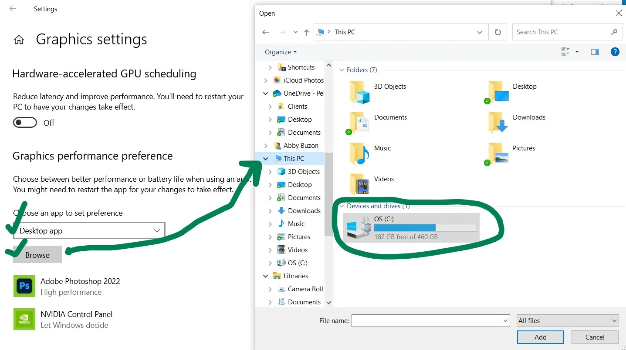Click the Browse button
This screenshot has width=626, height=350.
[x=37, y=255]
